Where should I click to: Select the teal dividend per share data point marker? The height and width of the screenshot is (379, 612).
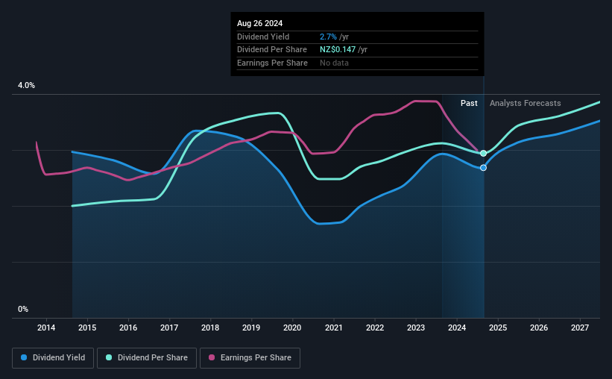(483, 153)
